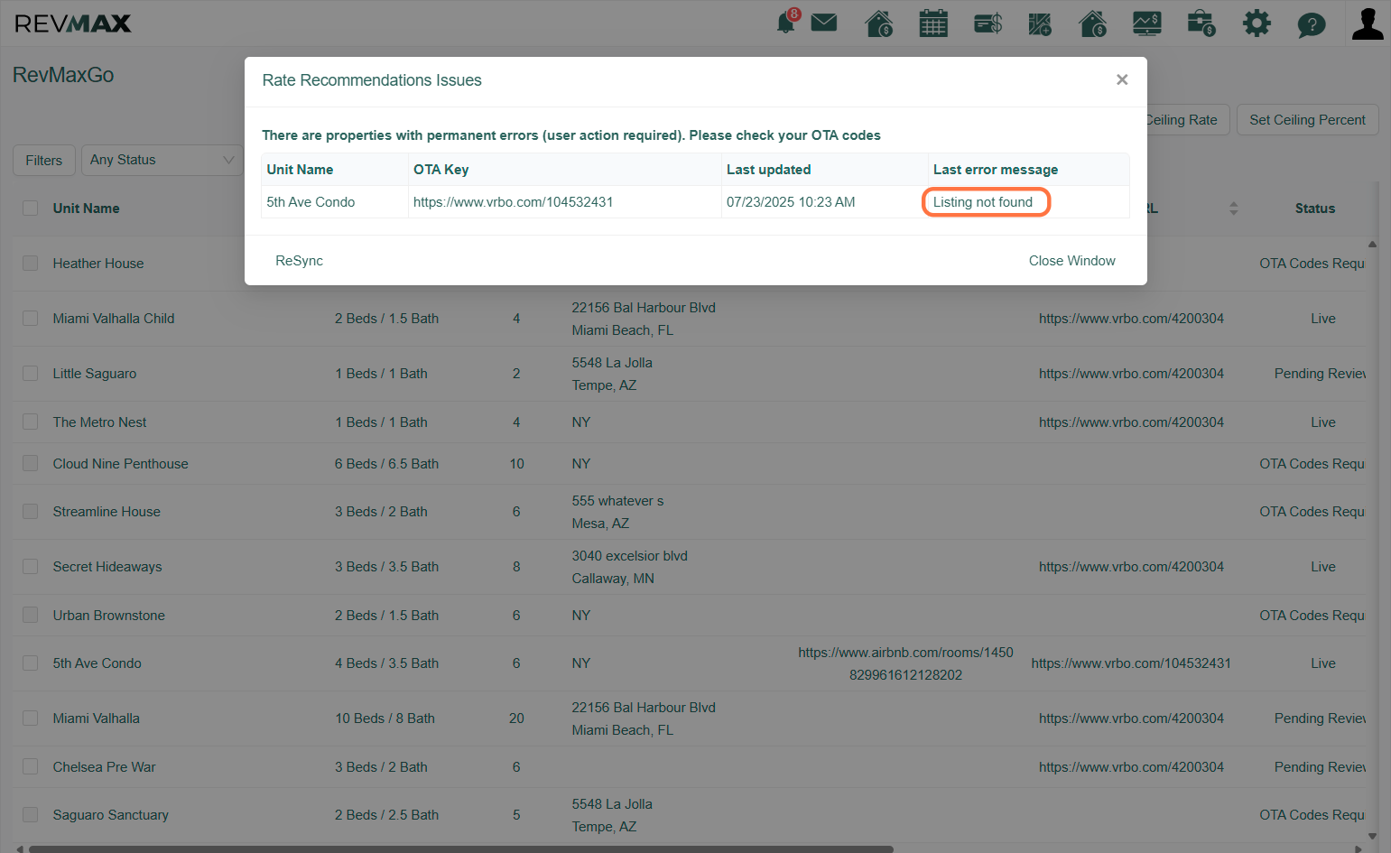Screen dimensions: 1391x853
Task: Select the Streamline House unit name
Action: 107,512
